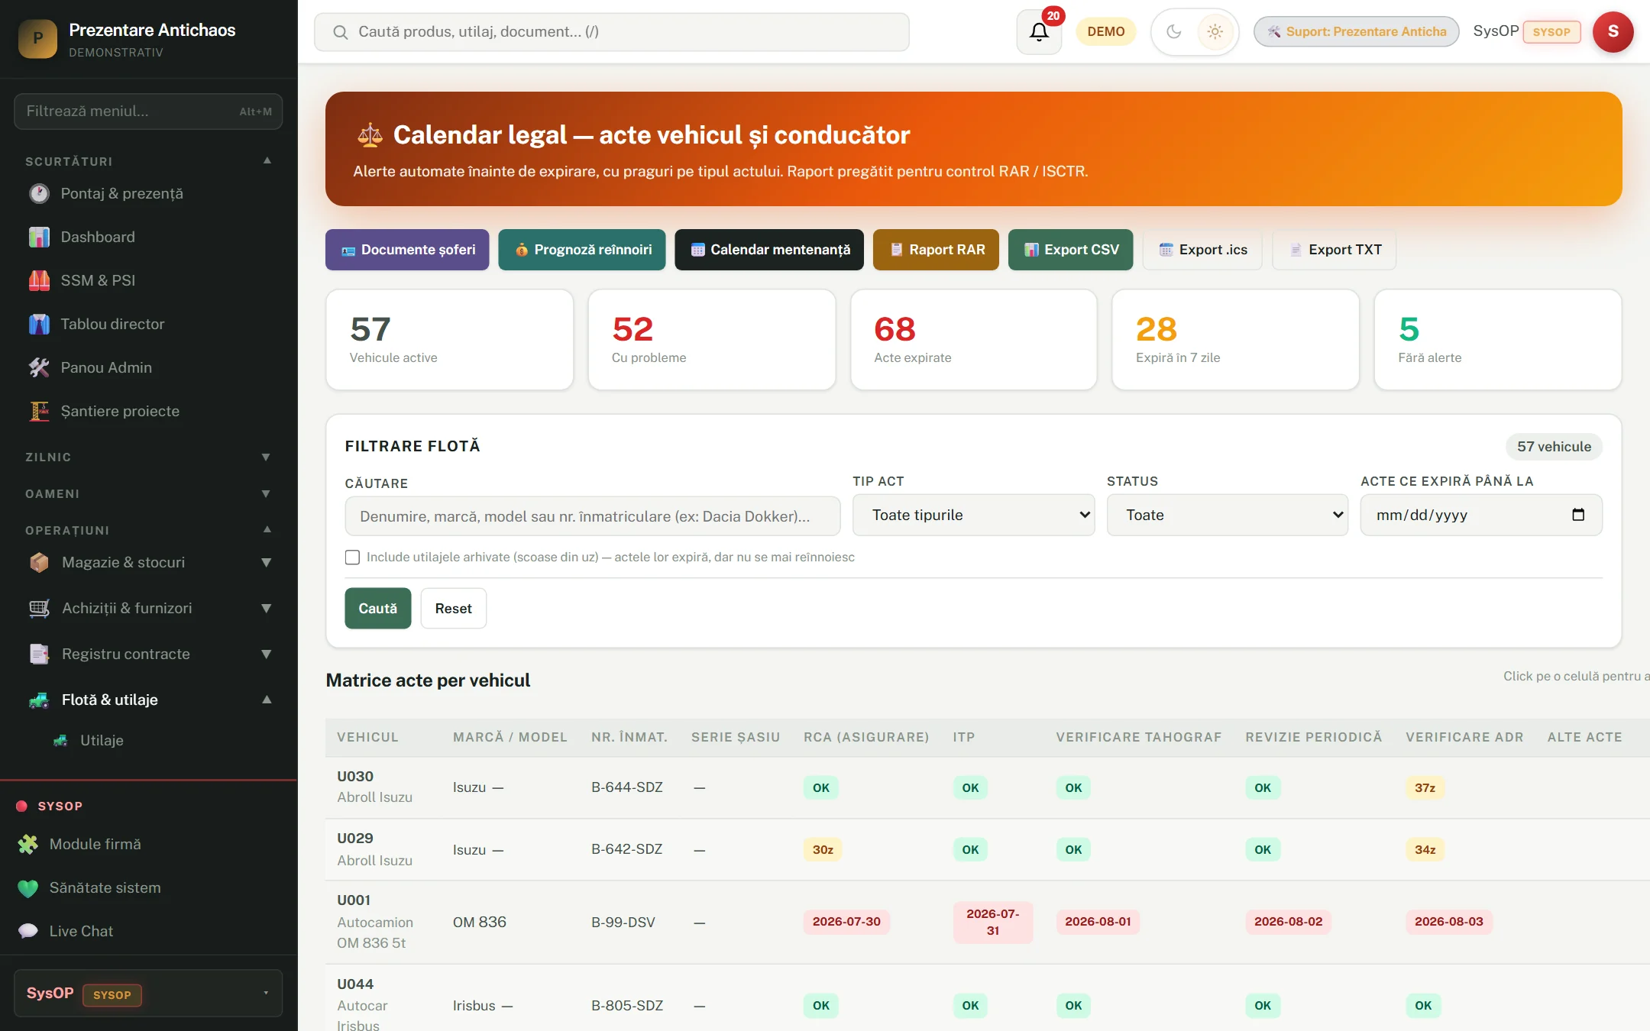Click the Tablou director icon
The image size is (1650, 1031).
[39, 325]
